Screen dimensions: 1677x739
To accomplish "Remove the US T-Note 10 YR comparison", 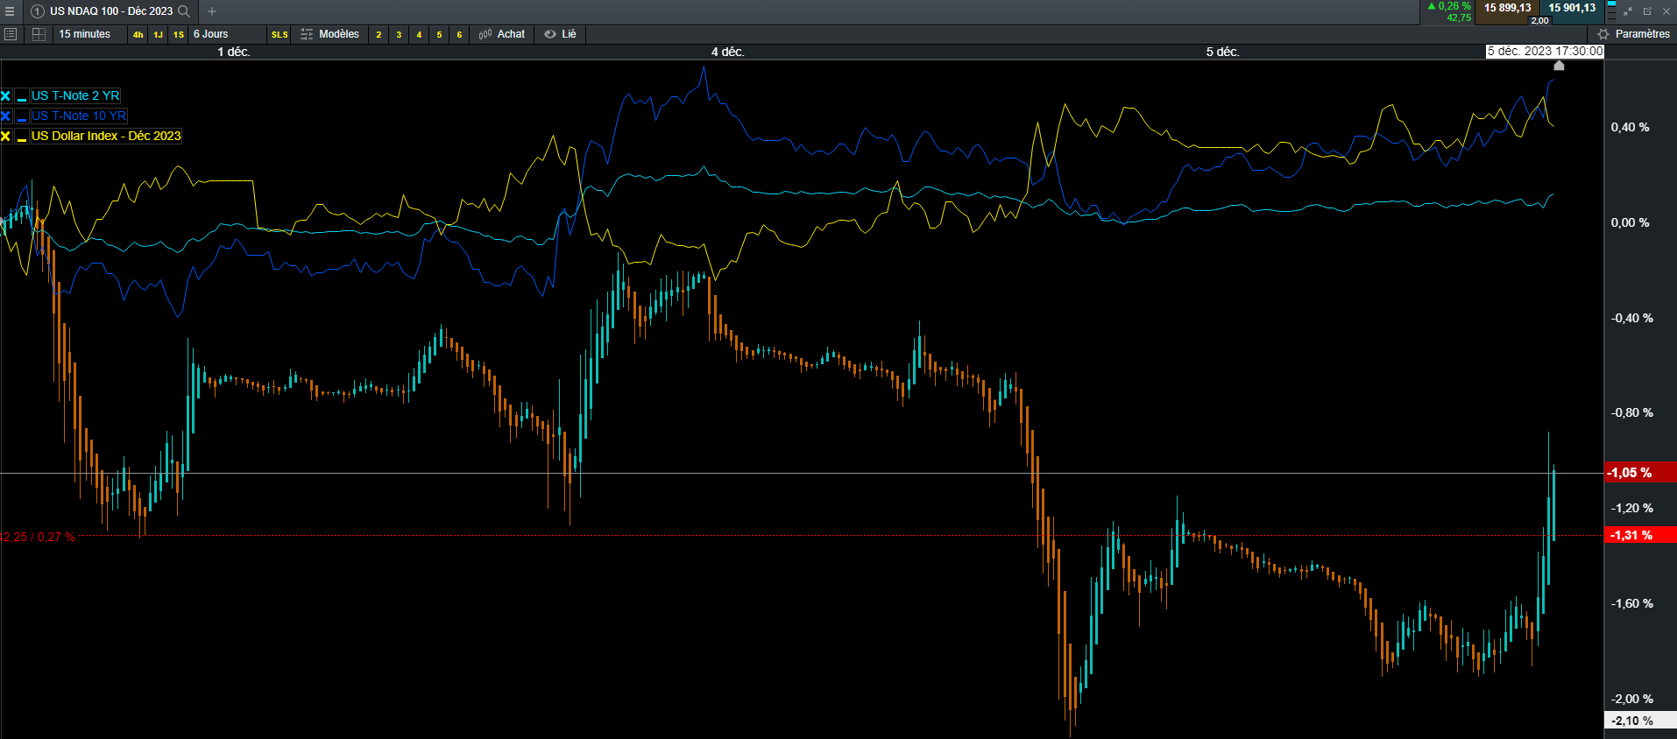I will [6, 116].
